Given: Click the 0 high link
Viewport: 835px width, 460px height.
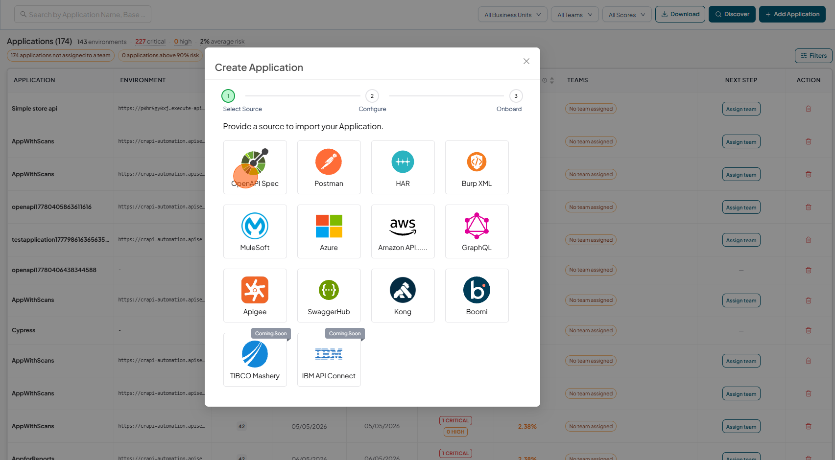Looking at the screenshot, I should [x=183, y=42].
